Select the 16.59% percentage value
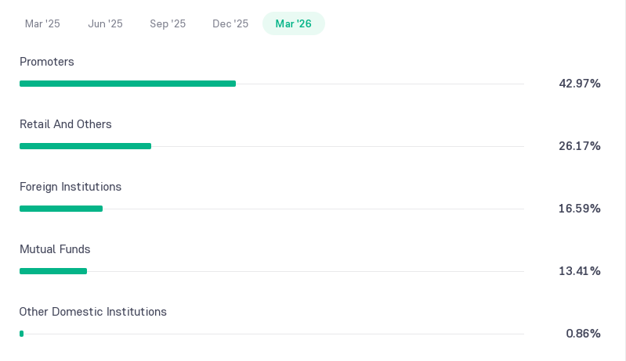This screenshot has width=626, height=361. point(580,209)
